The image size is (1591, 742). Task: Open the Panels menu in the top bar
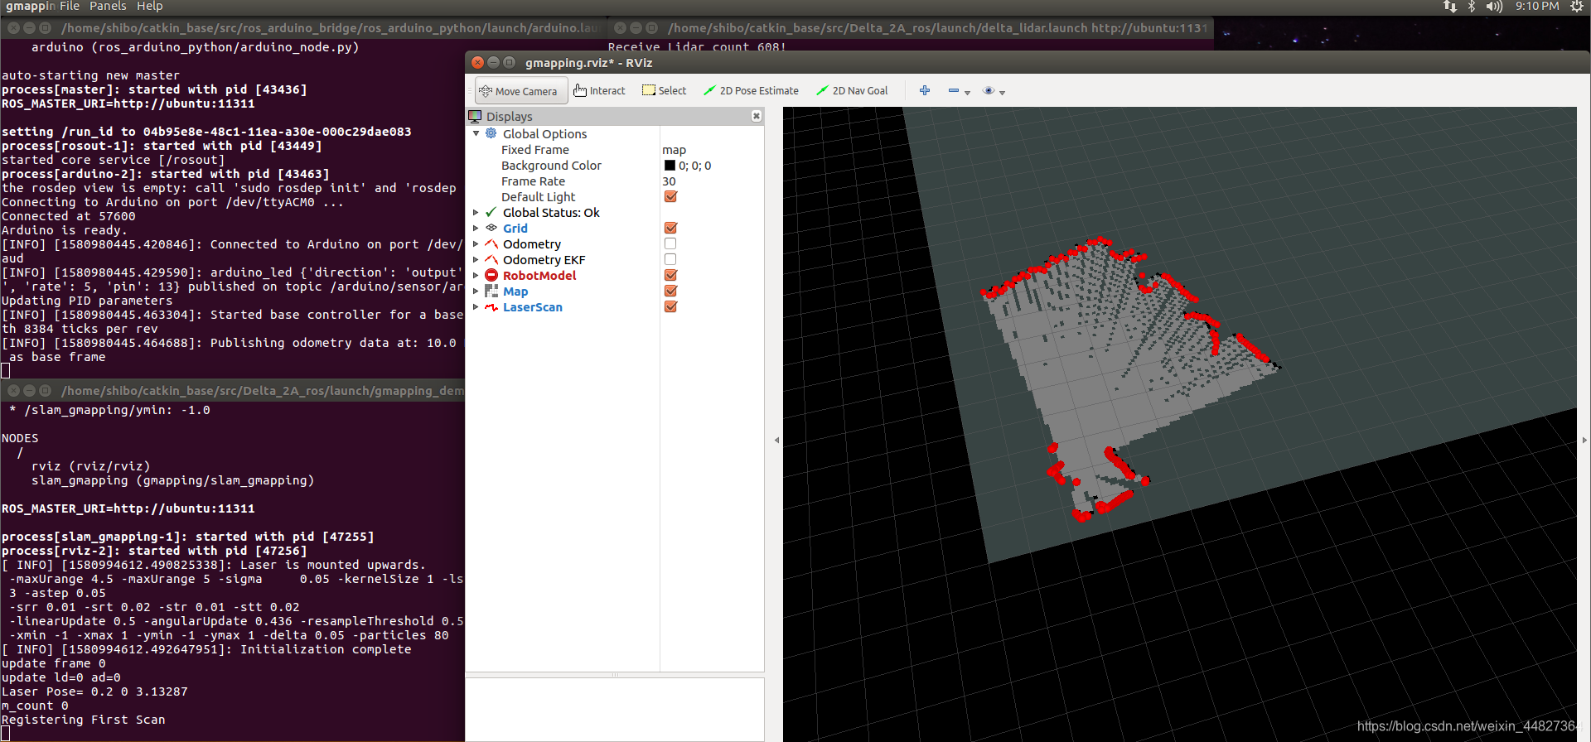pyautogui.click(x=108, y=7)
